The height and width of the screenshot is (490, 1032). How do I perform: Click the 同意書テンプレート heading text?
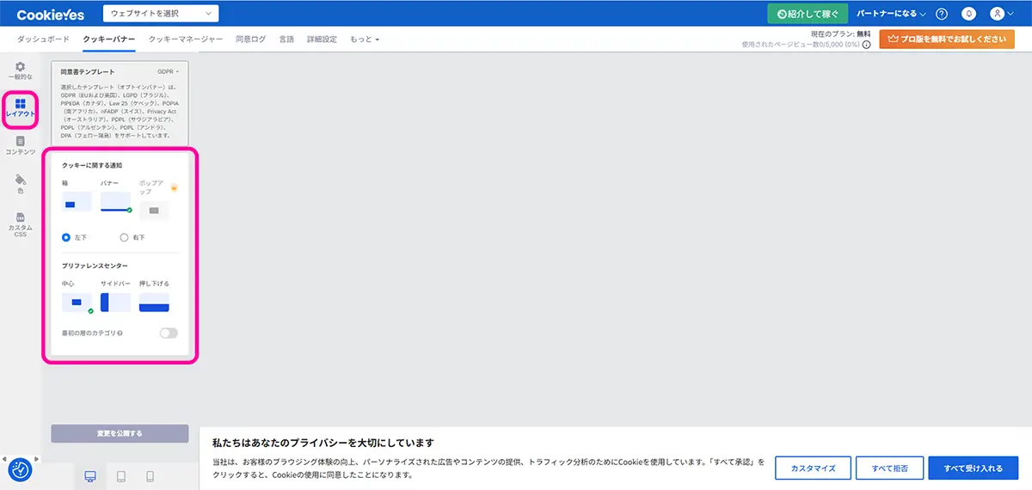88,72
